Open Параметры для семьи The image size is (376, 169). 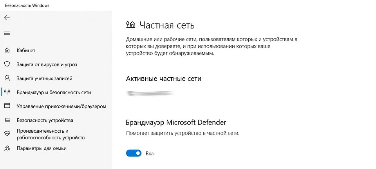point(42,148)
